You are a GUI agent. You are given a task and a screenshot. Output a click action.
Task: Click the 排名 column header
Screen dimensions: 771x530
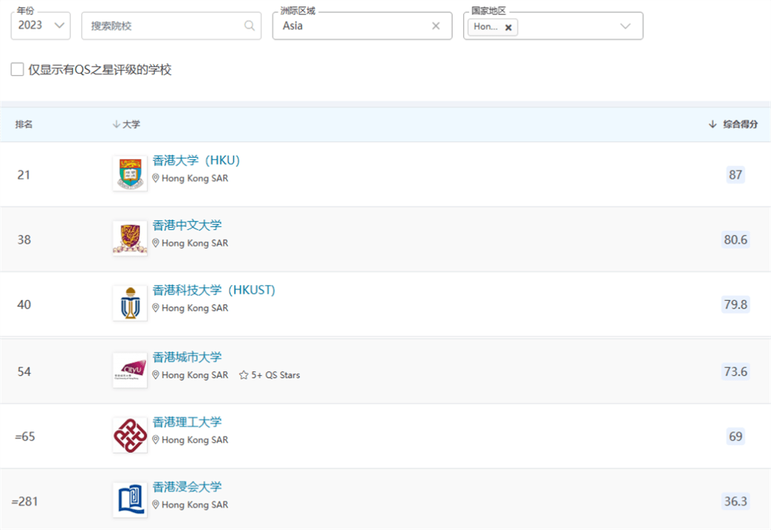click(x=24, y=124)
